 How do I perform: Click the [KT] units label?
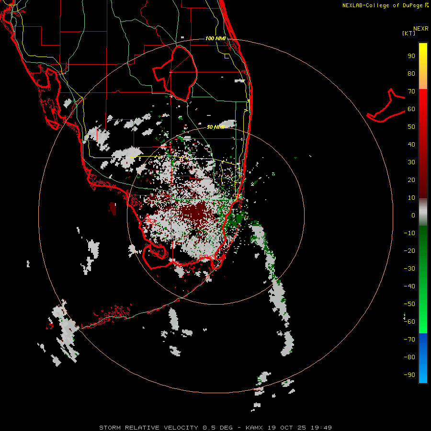[x=409, y=33]
